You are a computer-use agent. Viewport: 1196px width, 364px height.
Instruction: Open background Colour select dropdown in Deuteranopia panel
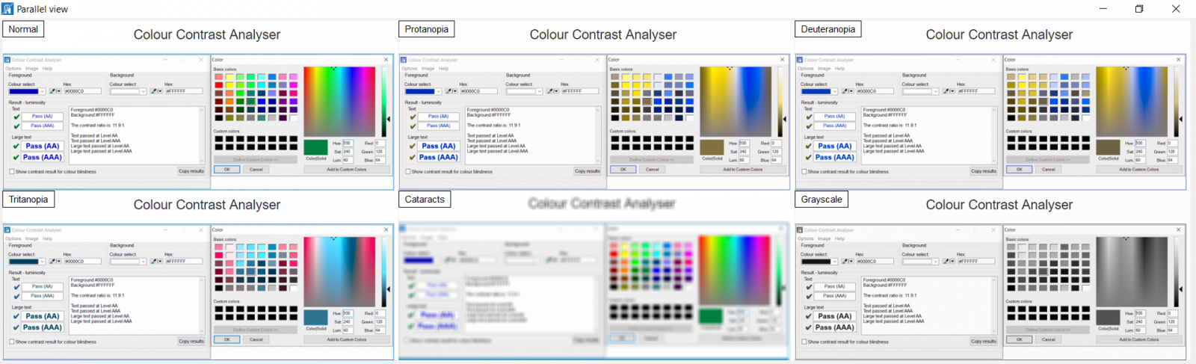(936, 91)
